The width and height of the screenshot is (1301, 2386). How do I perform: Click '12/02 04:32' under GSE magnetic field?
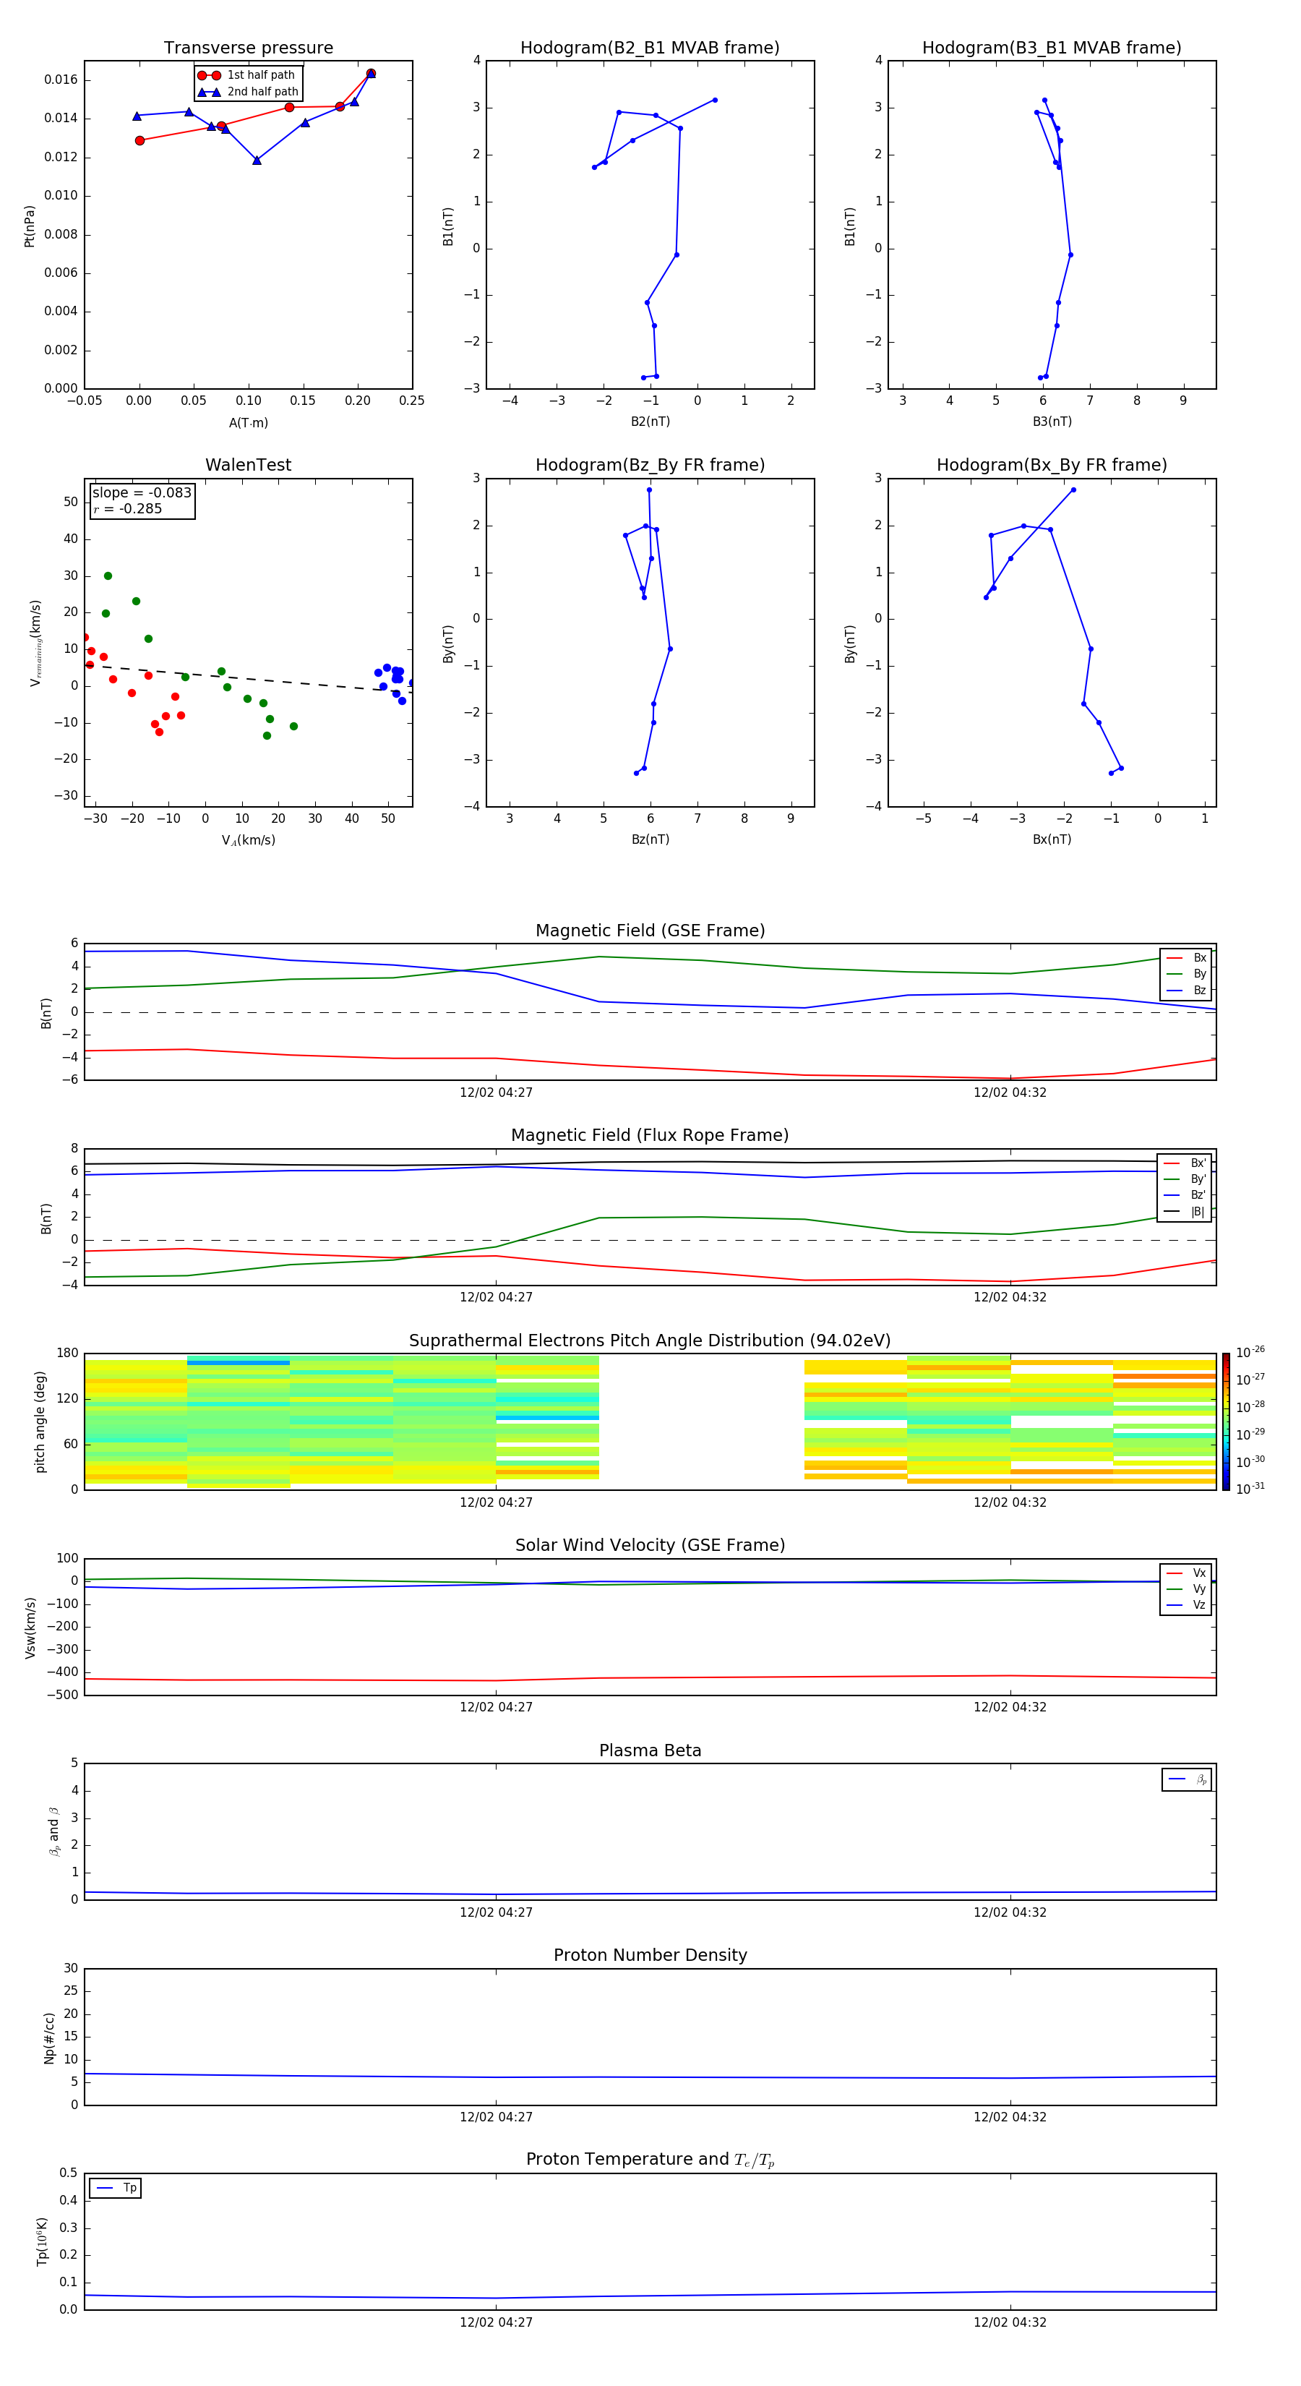click(1010, 1093)
